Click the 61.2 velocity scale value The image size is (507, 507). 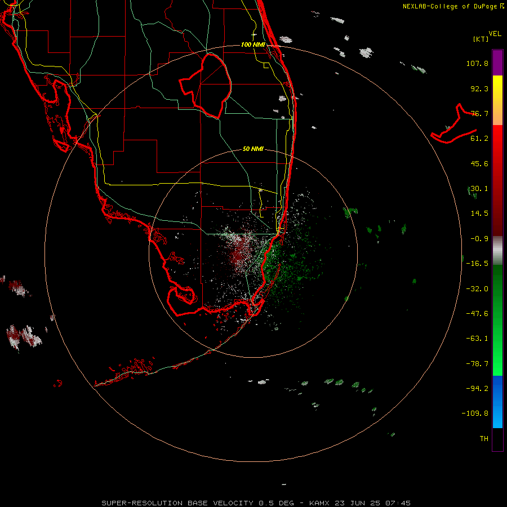[x=479, y=139]
